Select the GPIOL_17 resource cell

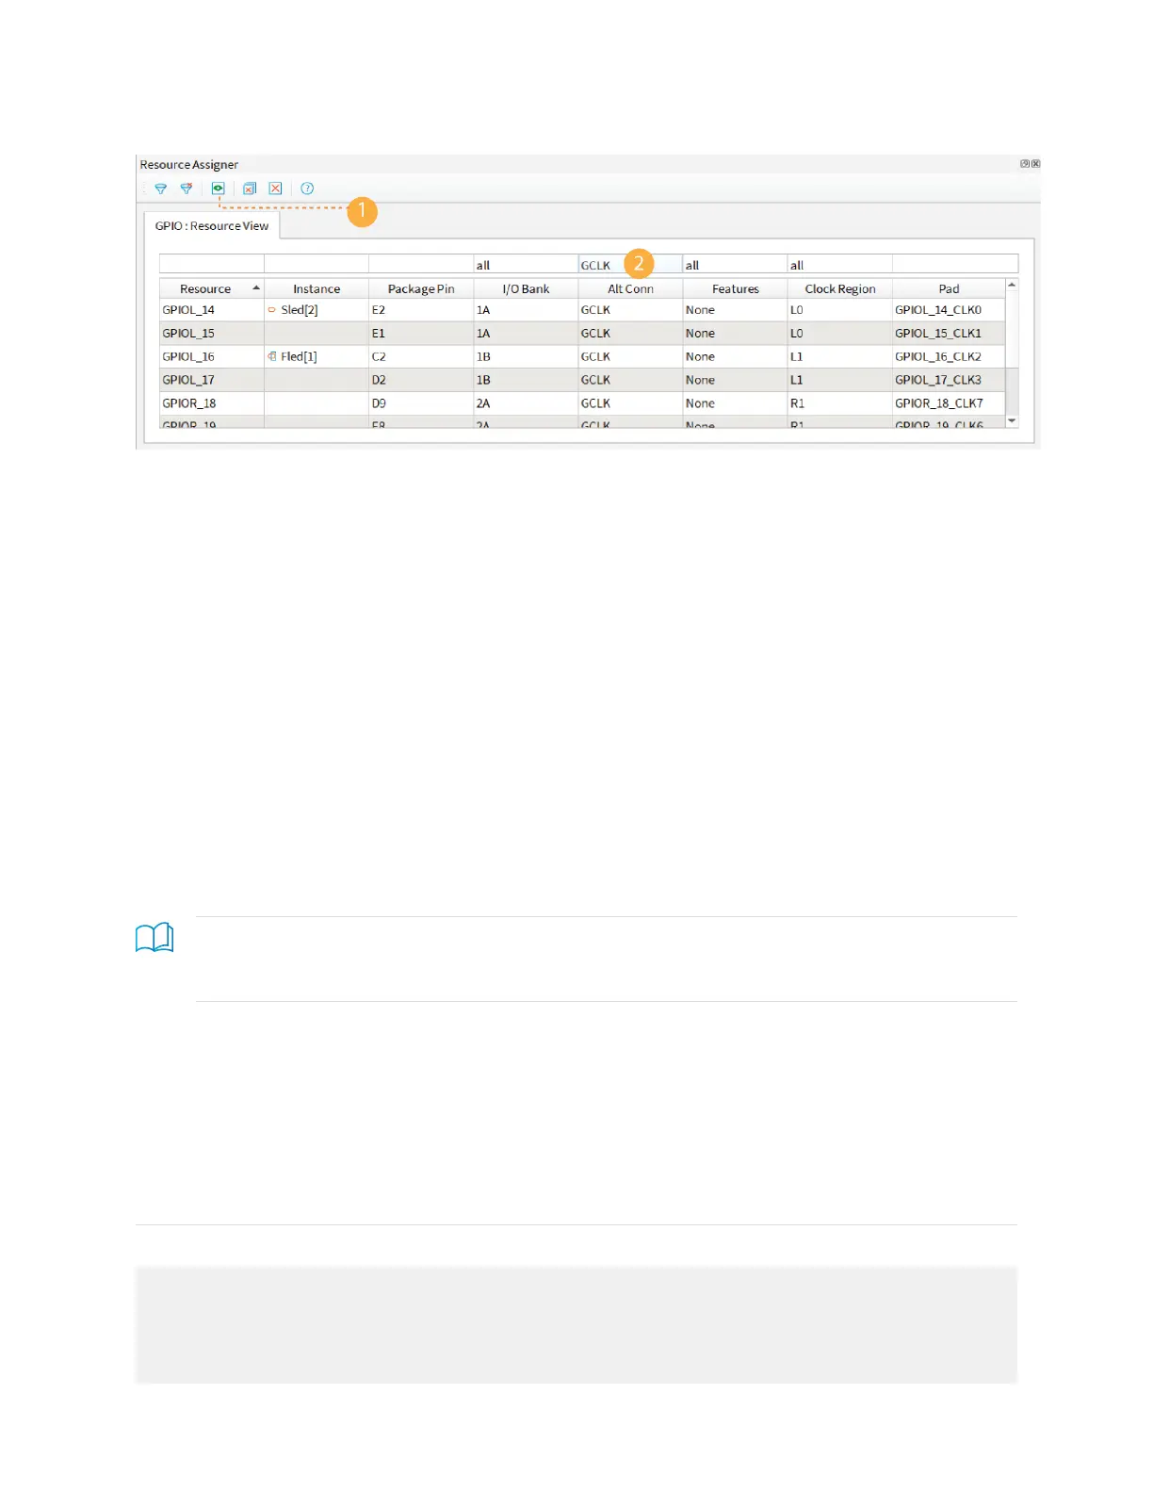(211, 380)
